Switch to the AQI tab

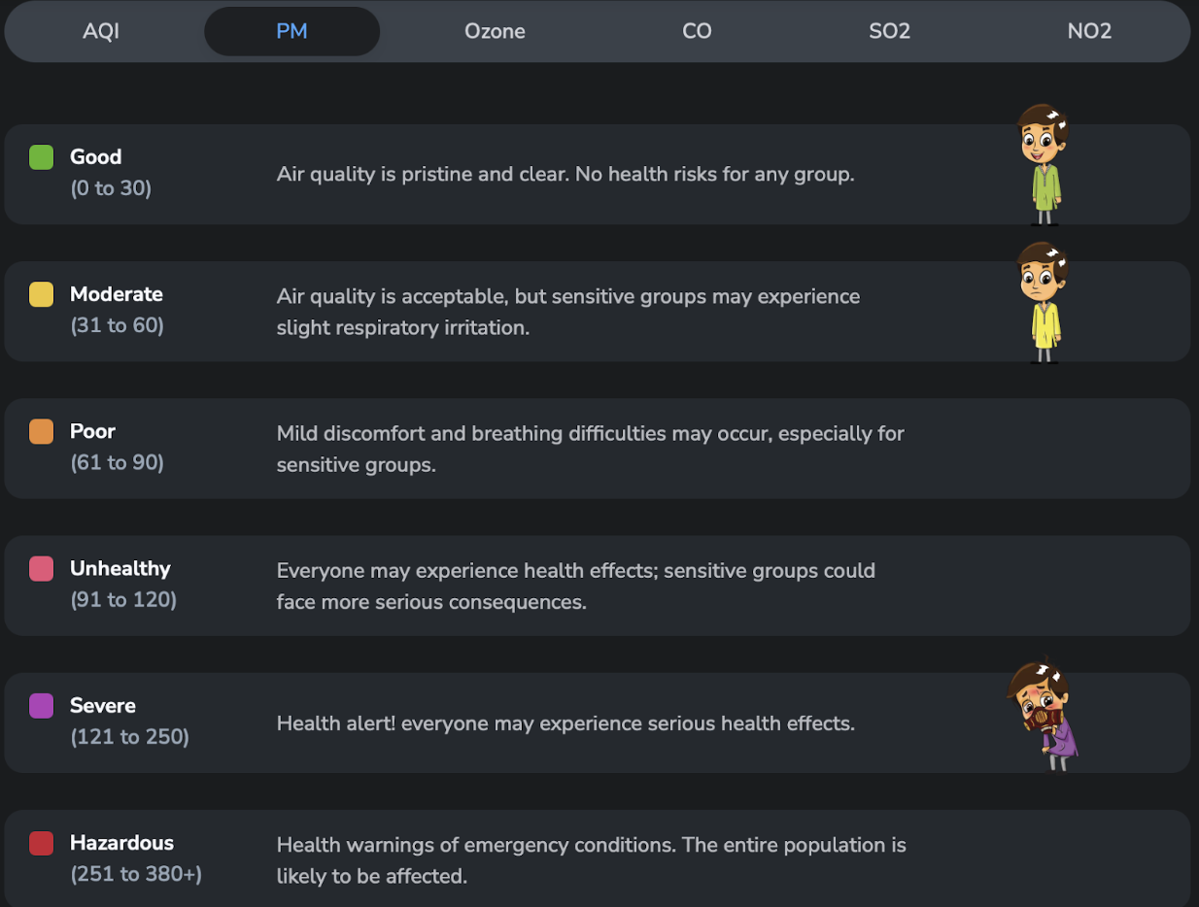pyautogui.click(x=100, y=31)
